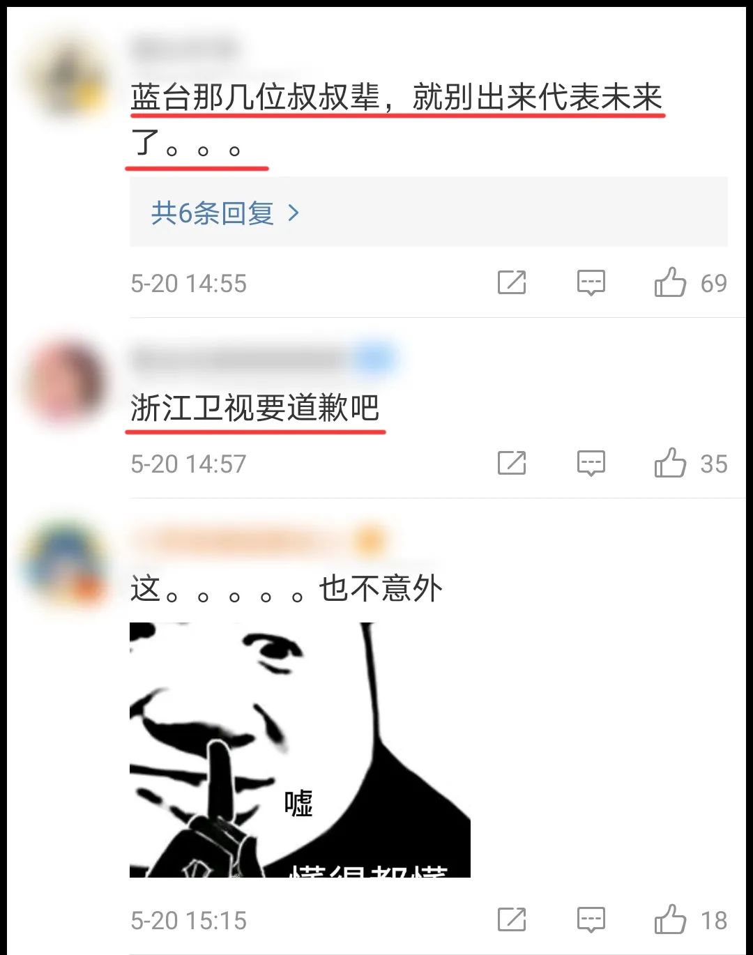Reply to the 浙江卫视要道歉吧 comment
Screen dimensions: 753x955
coord(591,464)
